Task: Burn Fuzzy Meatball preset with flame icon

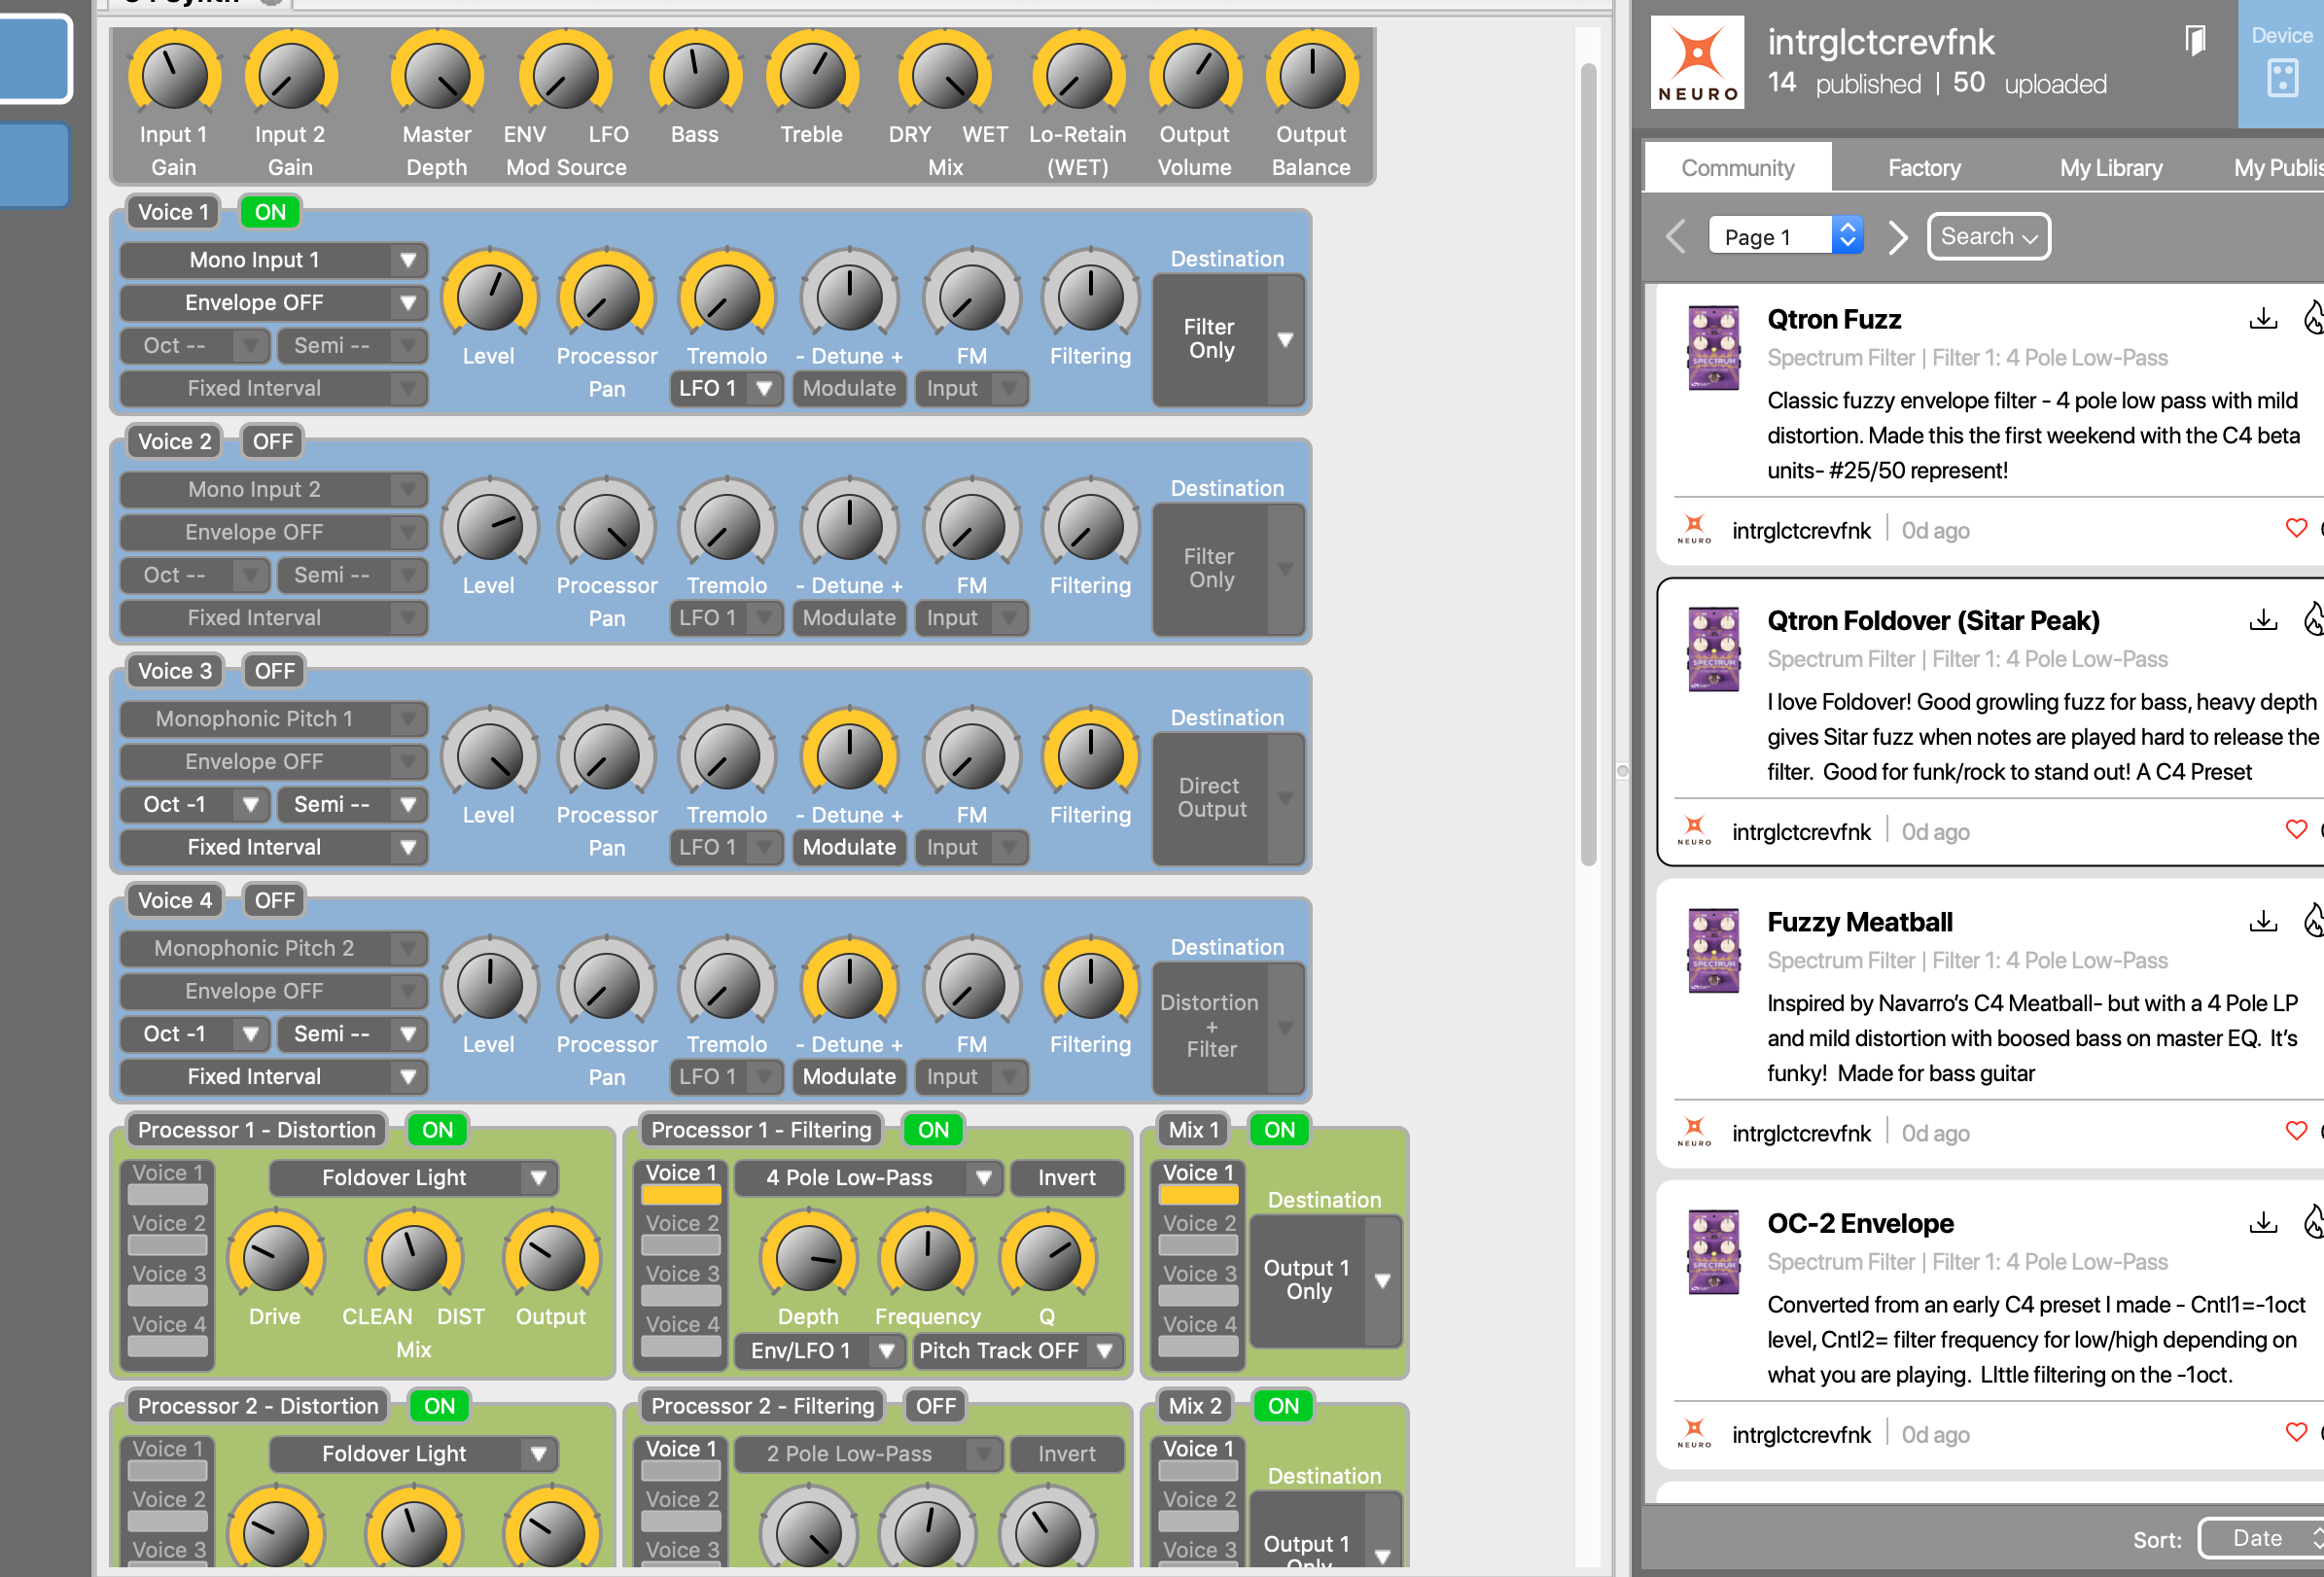Action: [x=2313, y=920]
